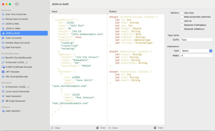Click the JSON to XML icon
Image resolution: width=215 pixels, height=131 pixels.
tap(3, 24)
